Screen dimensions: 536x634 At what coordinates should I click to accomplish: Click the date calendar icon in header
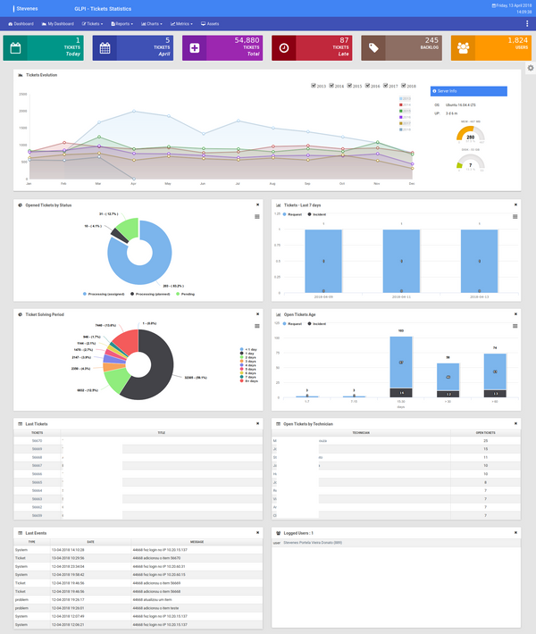493,5
